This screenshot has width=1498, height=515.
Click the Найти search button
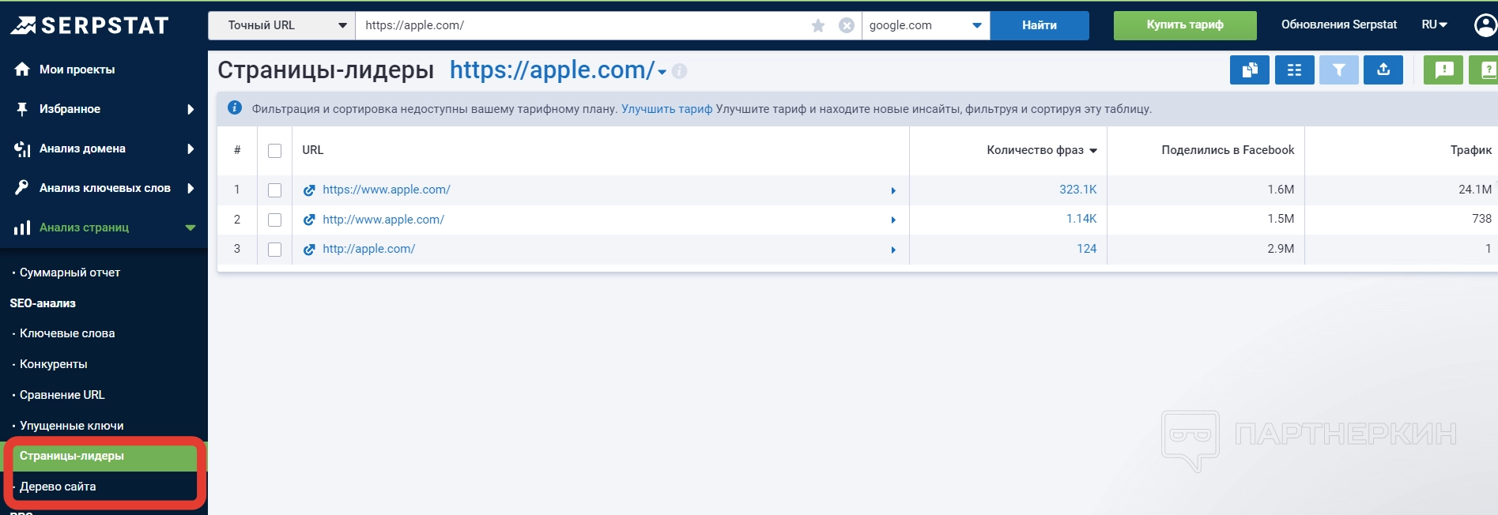coord(1040,25)
